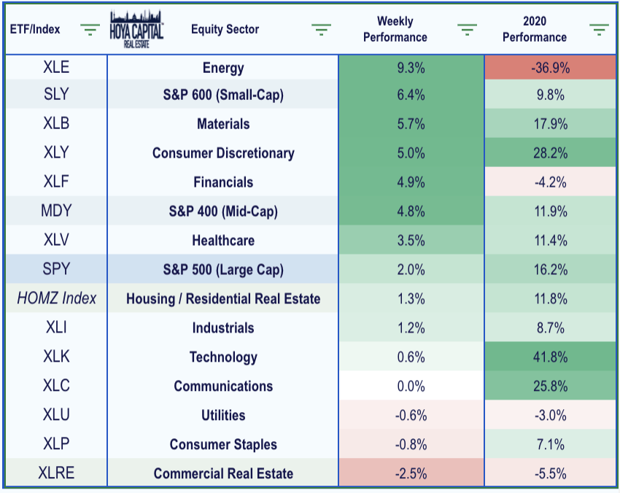Click the S&P 500 (Large Cap) cell
Screen dimensions: 620x493
coord(223,269)
